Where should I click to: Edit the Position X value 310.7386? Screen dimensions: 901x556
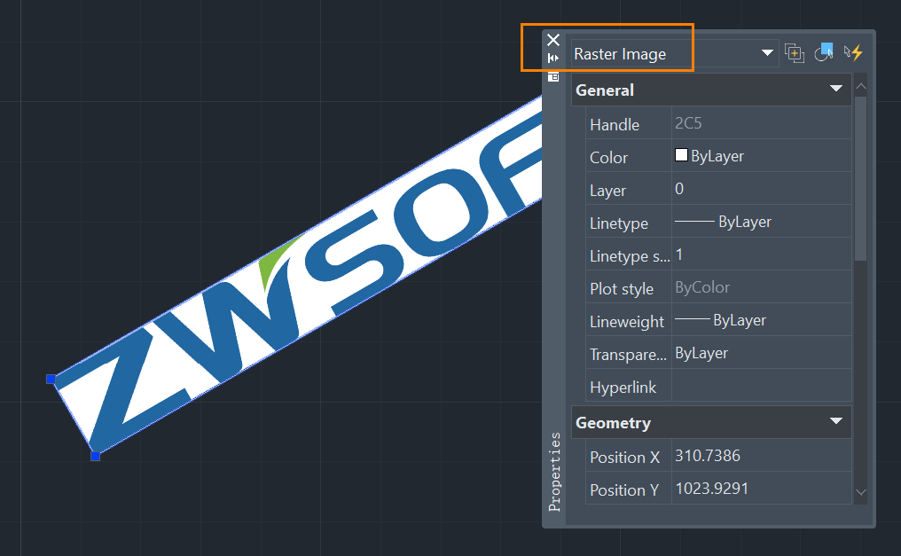[x=762, y=456]
